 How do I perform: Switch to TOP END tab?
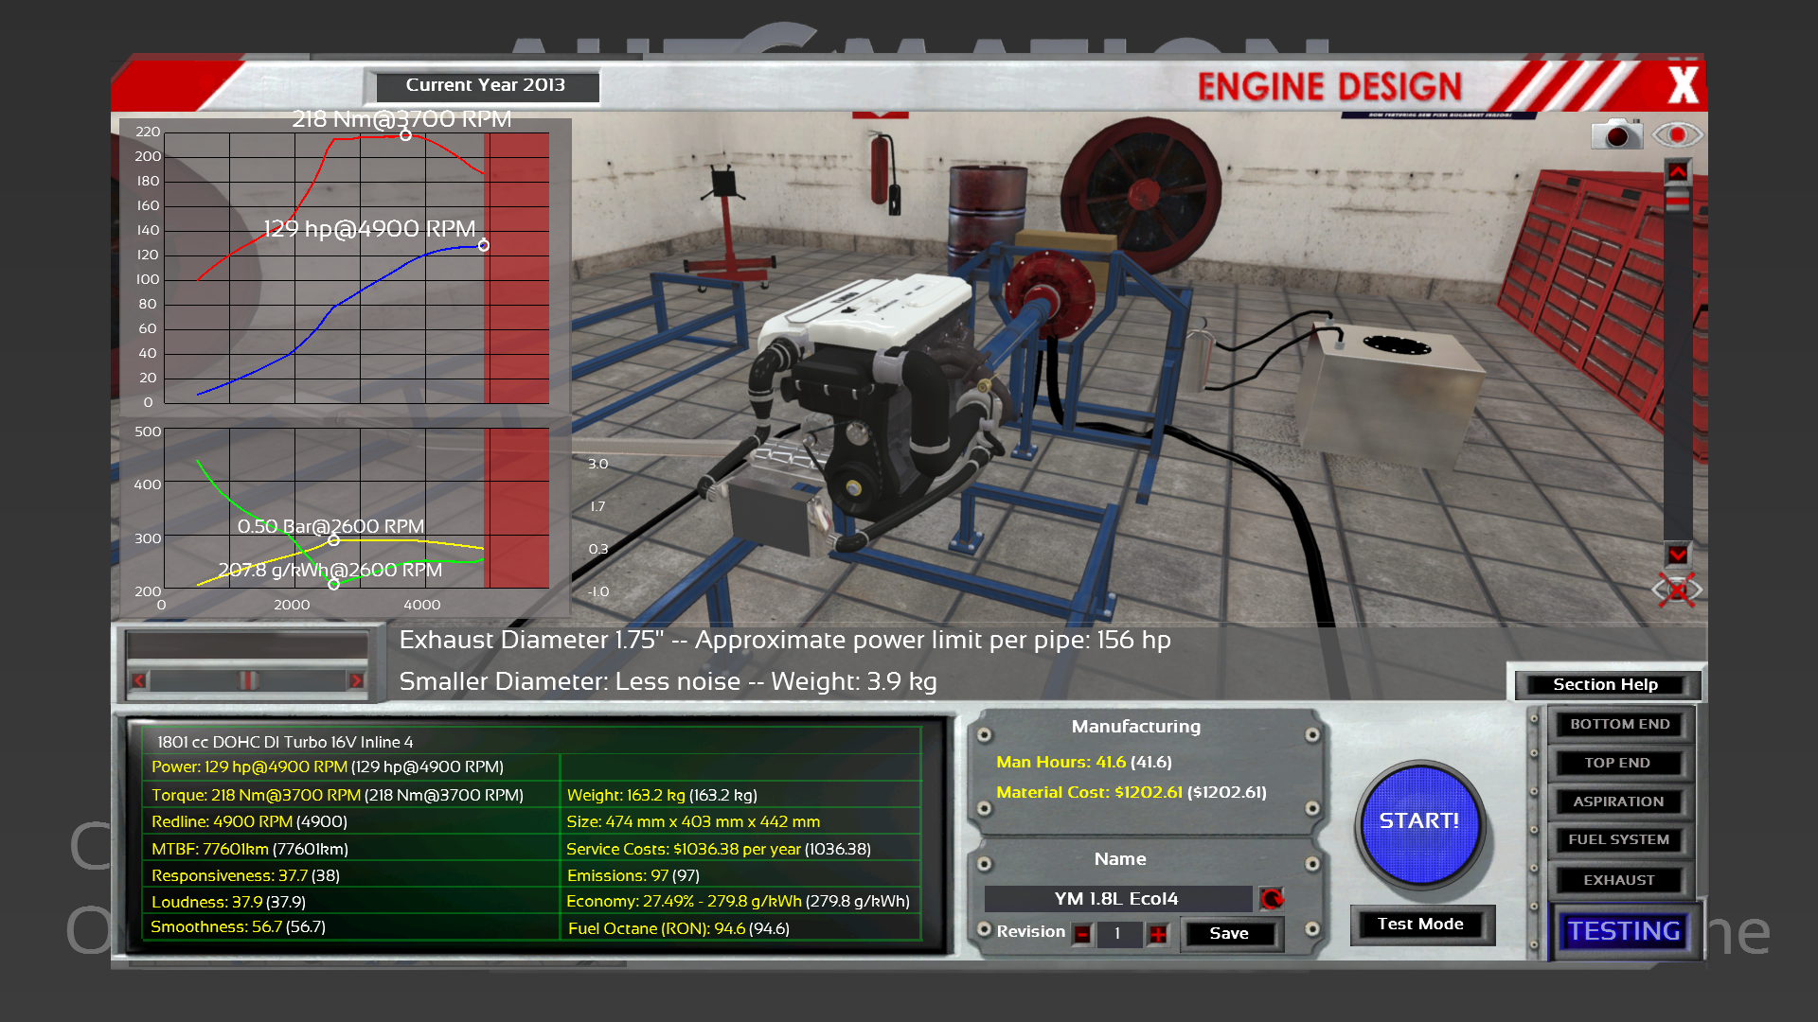click(x=1619, y=763)
